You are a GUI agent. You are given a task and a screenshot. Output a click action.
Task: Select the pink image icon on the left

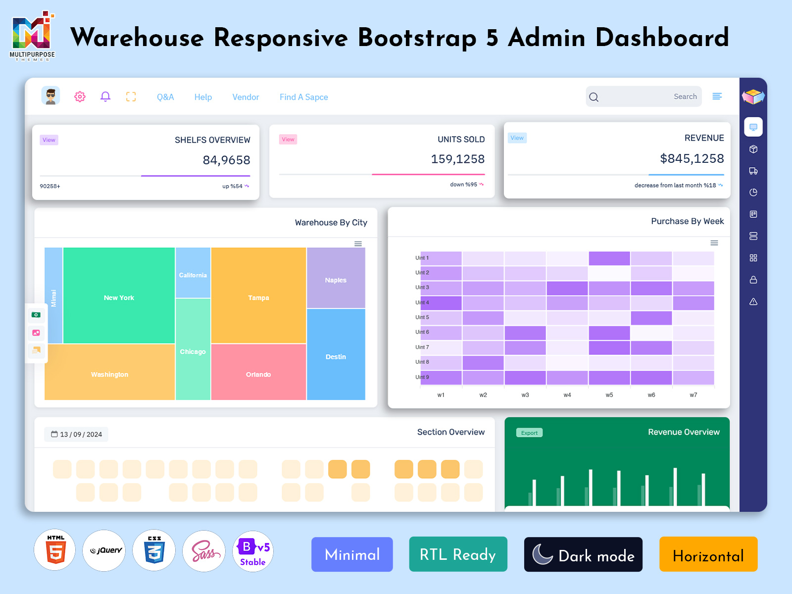click(36, 333)
